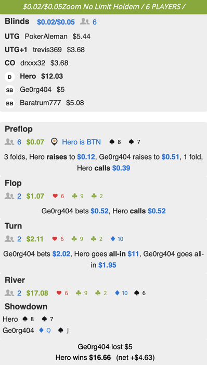Click the green game title header
Viewport: 207px width, 365px height.
(x=103, y=7)
